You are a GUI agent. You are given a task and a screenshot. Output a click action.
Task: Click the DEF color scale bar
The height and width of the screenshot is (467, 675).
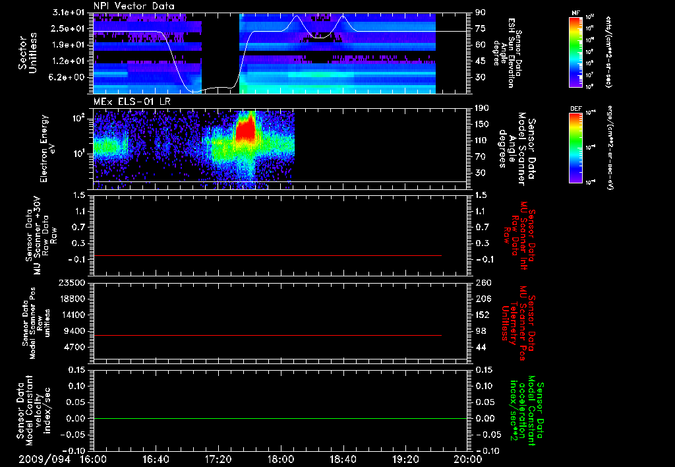(x=576, y=148)
